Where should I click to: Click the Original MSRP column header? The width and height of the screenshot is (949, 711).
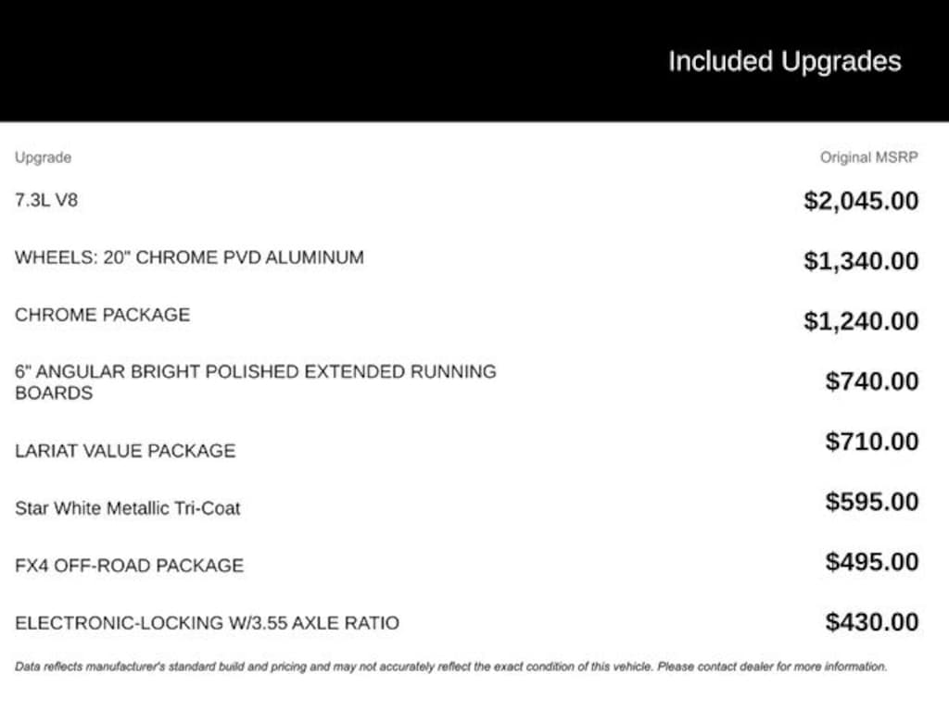[x=868, y=157]
